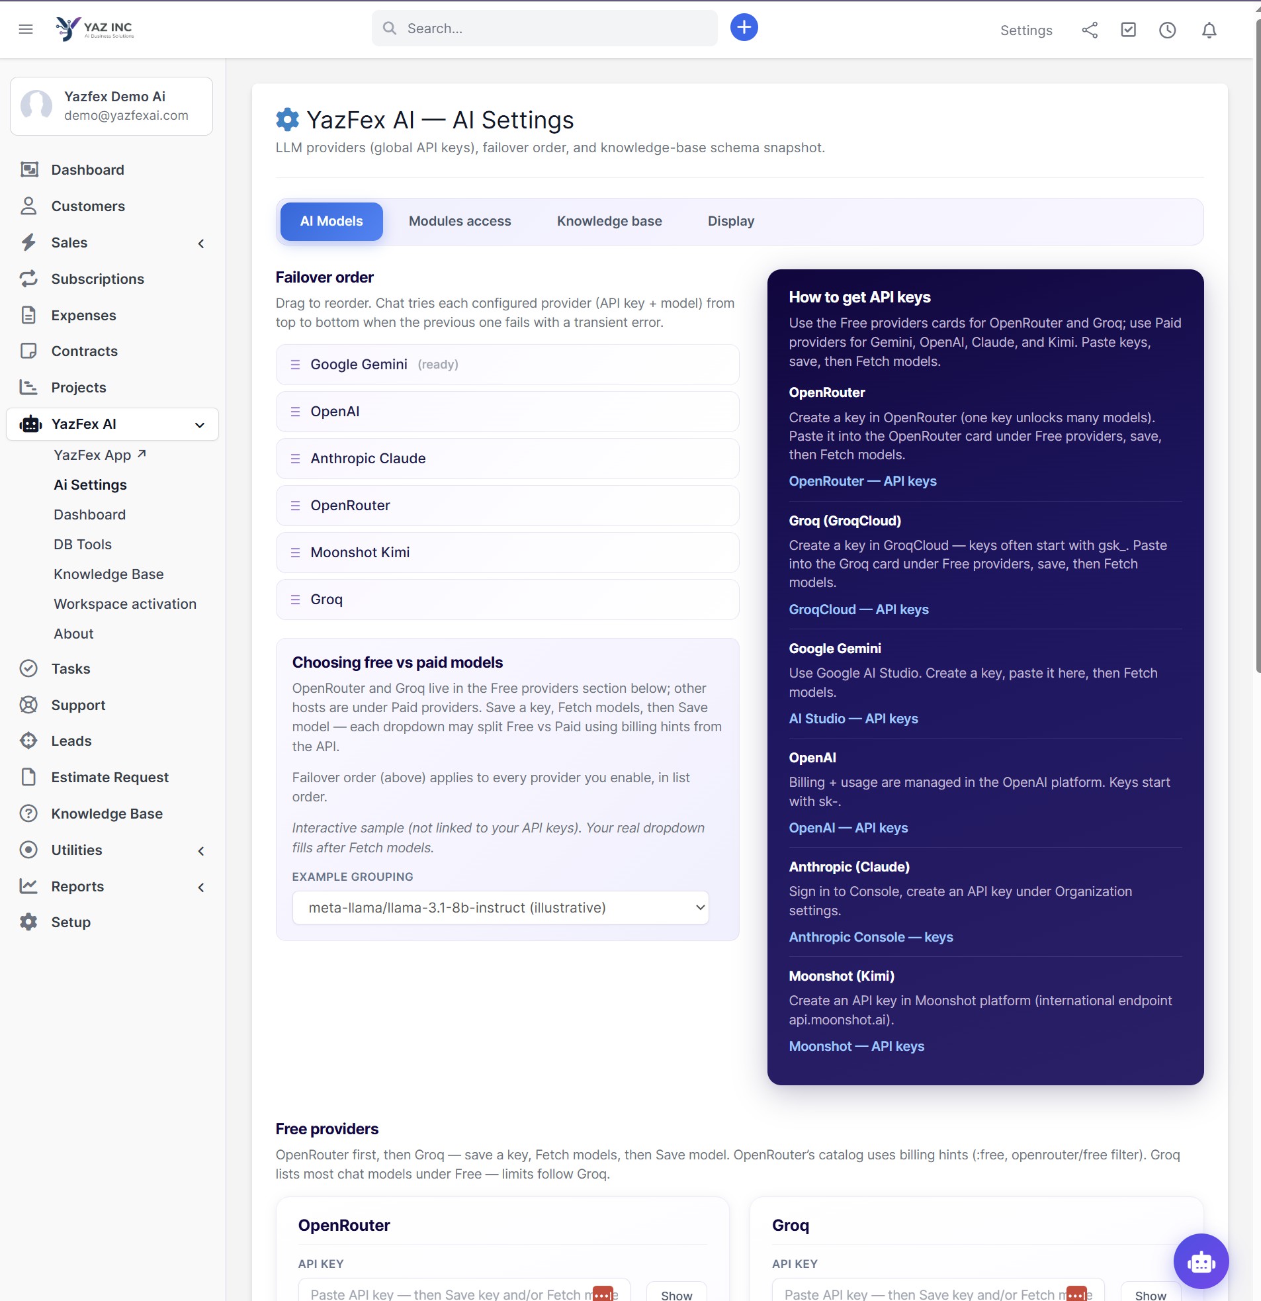Open Ai Settings in sidebar submenu
Image resolution: width=1261 pixels, height=1301 pixels.
[x=90, y=485]
